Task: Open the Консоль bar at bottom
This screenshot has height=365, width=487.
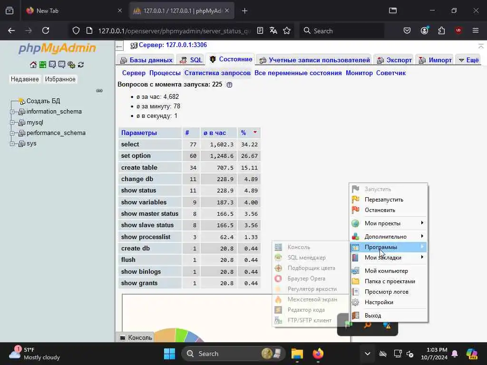Action: pos(136,337)
